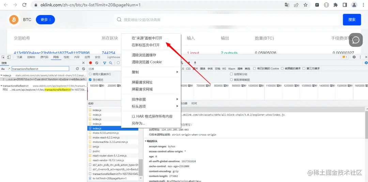368x182 pixels.
Task: Click the network search magnifier icon
Action: [x=110, y=63]
